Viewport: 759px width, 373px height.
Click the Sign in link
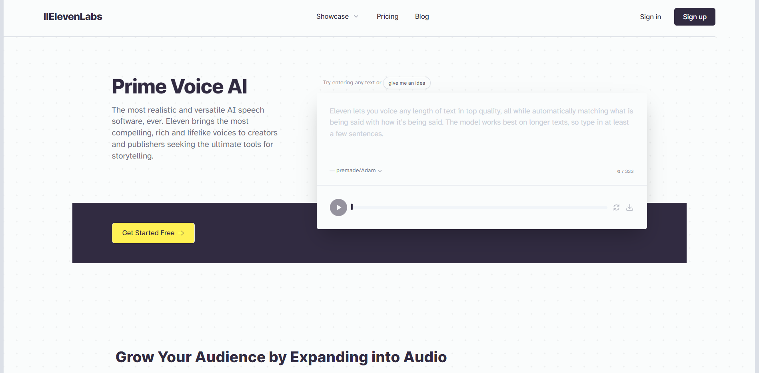coord(650,17)
